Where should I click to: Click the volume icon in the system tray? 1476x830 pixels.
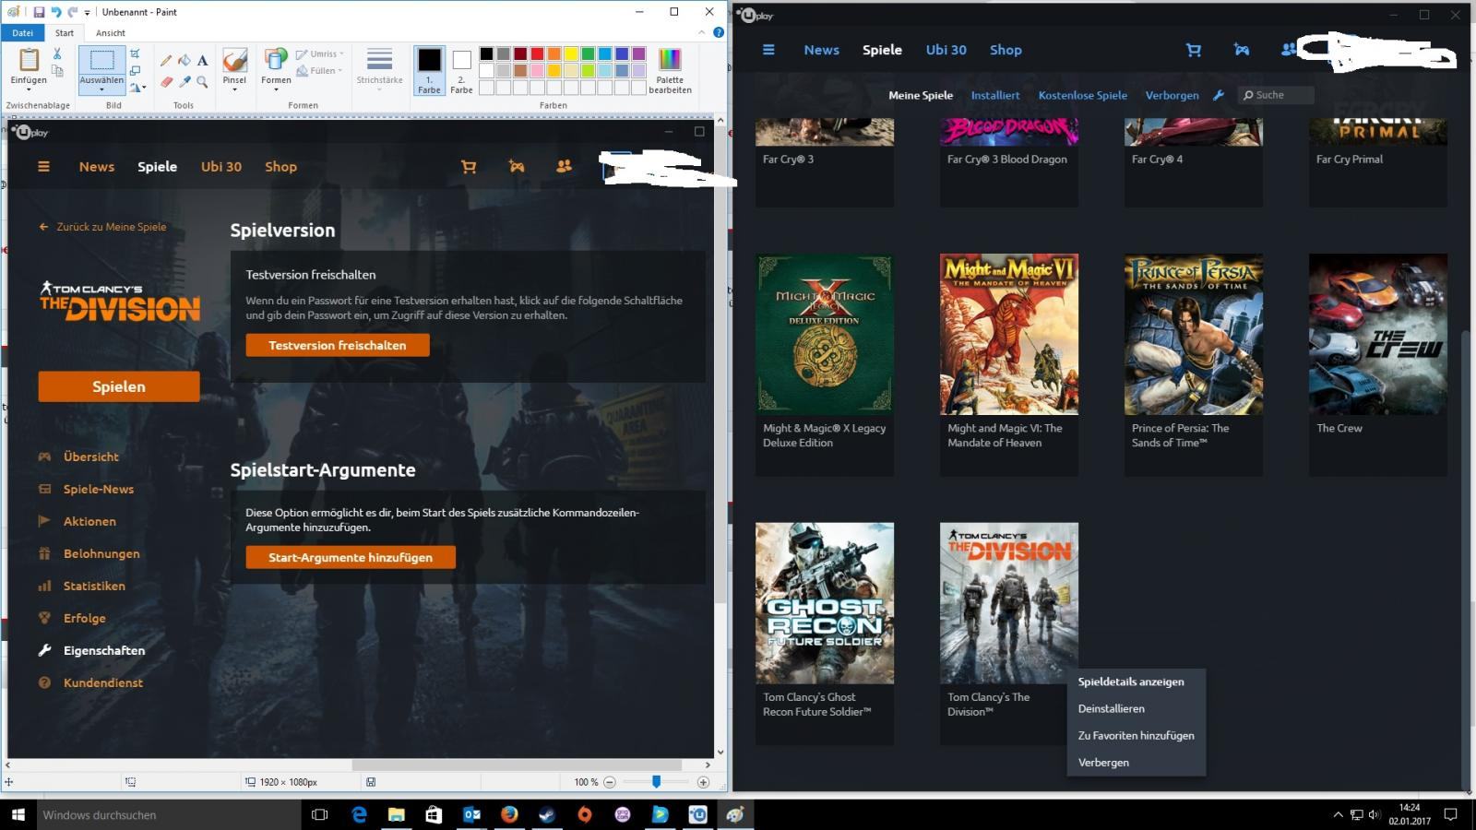pos(1374,814)
